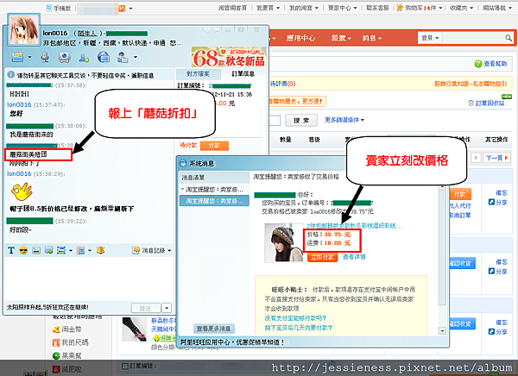Click the microphone voice chat icon

(45, 57)
